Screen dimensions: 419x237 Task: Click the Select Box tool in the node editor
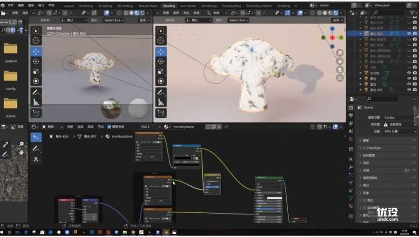[x=36, y=137]
